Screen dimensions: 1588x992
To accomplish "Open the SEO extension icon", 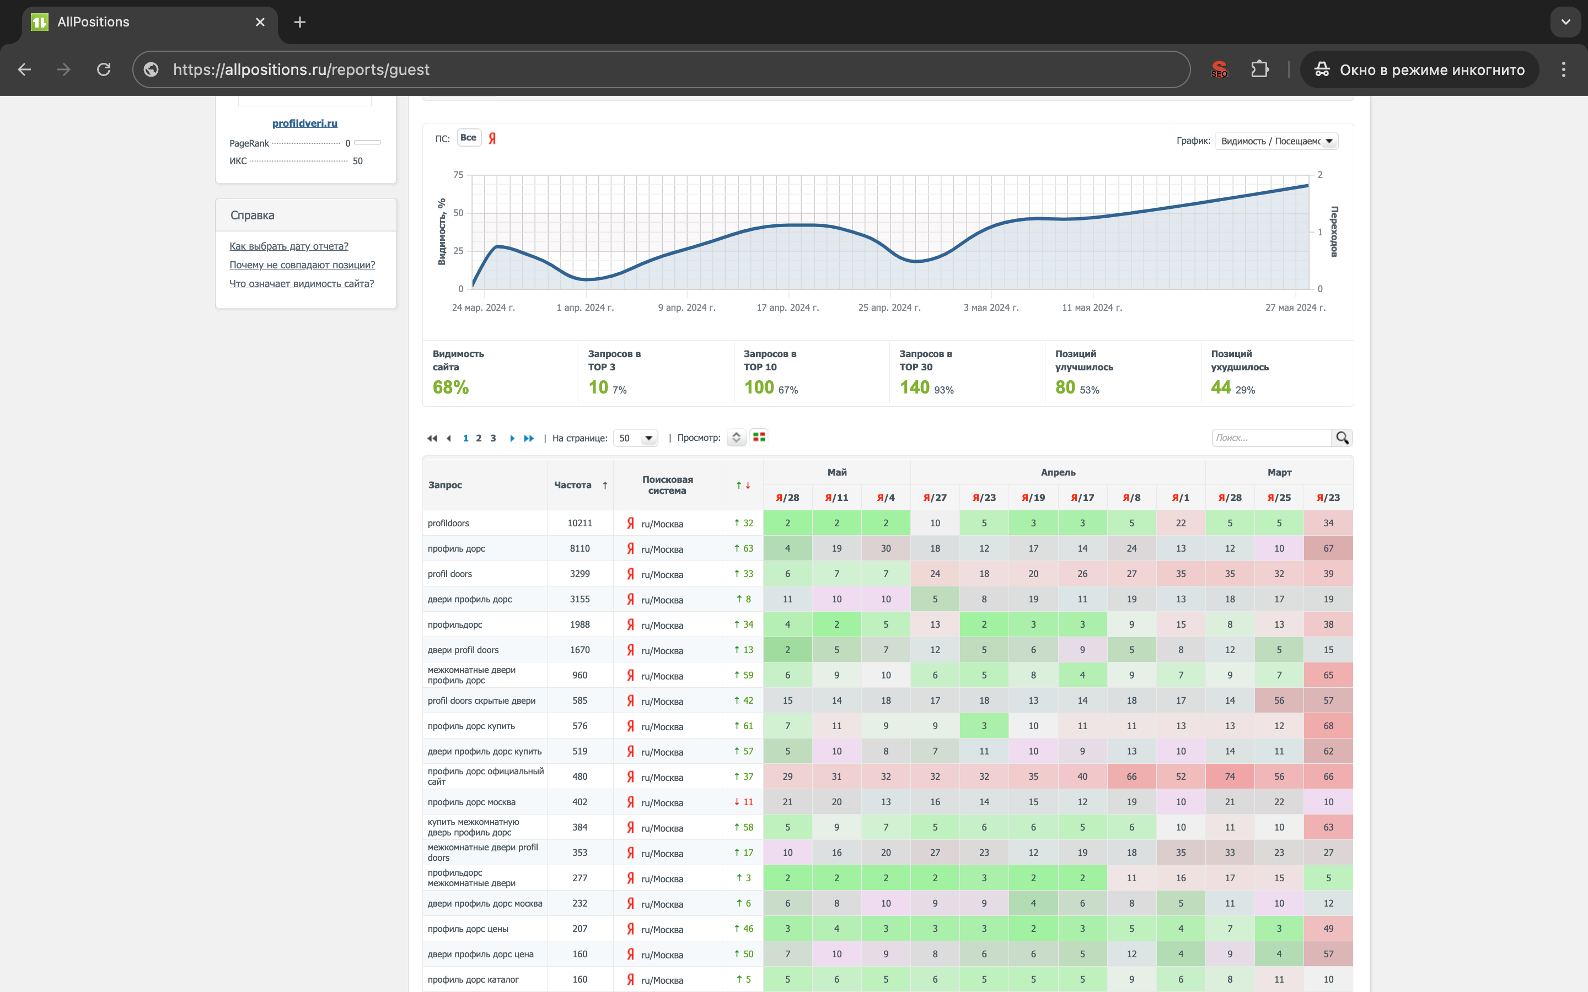I will point(1219,69).
